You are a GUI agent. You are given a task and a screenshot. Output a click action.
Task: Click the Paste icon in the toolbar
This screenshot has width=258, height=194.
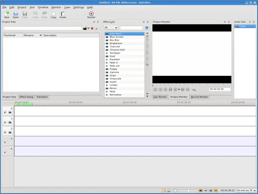click(x=63, y=13)
